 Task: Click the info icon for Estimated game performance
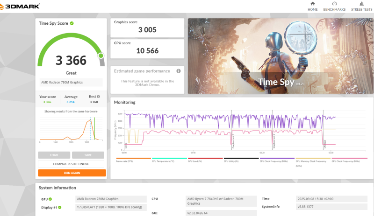tap(179, 71)
